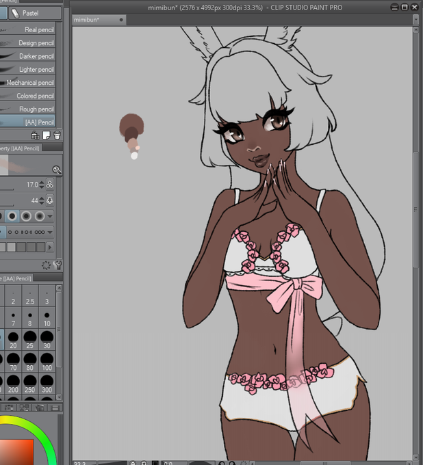
Task: Open the Brush size [[AA] Pencil] tab
Action: pos(16,278)
